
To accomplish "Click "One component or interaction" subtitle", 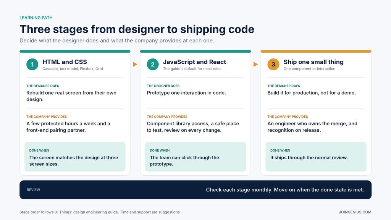I will 309,69.
